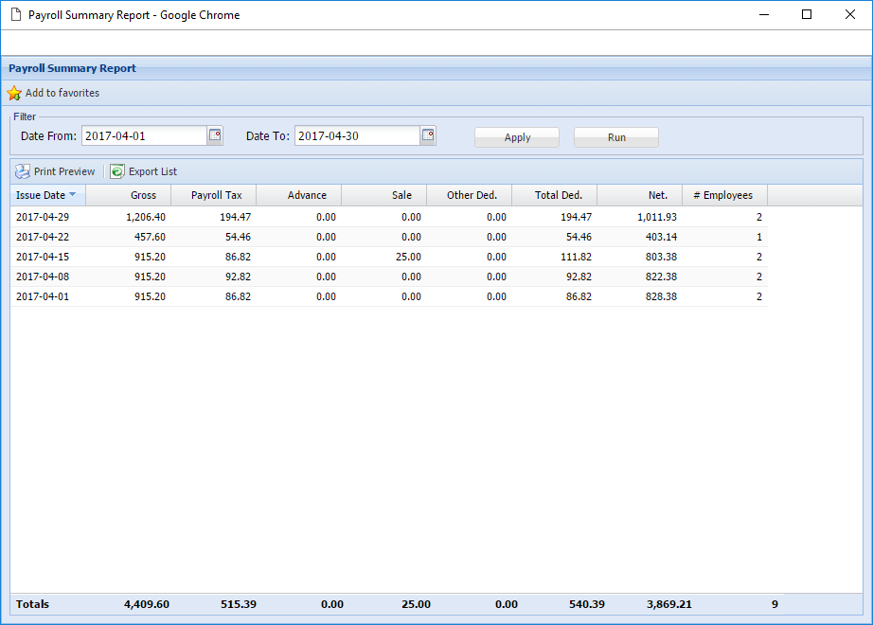Open the employee count link for 2017-04-22
Viewport: 873px width, 625px height.
point(758,237)
